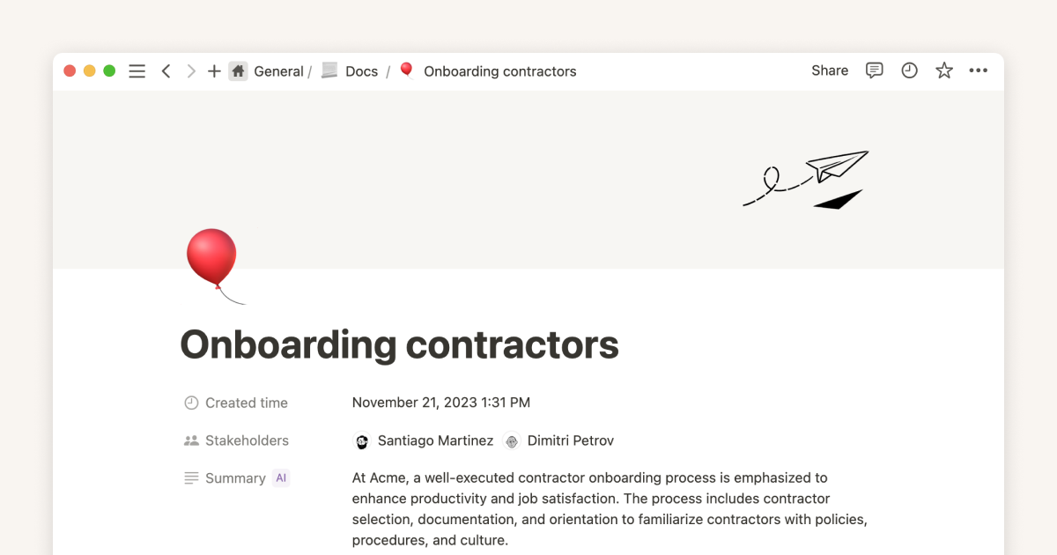Open the three-dot more options menu
This screenshot has width=1057, height=555.
click(x=978, y=70)
